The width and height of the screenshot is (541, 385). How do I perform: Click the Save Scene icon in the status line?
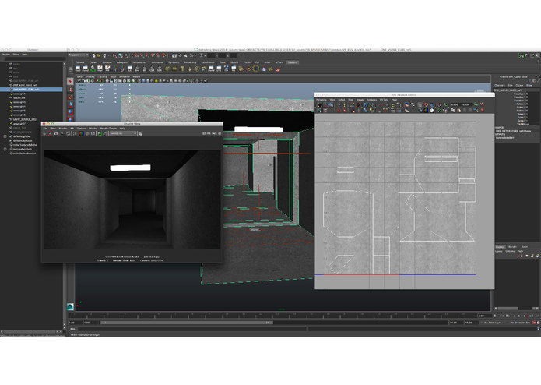104,55
